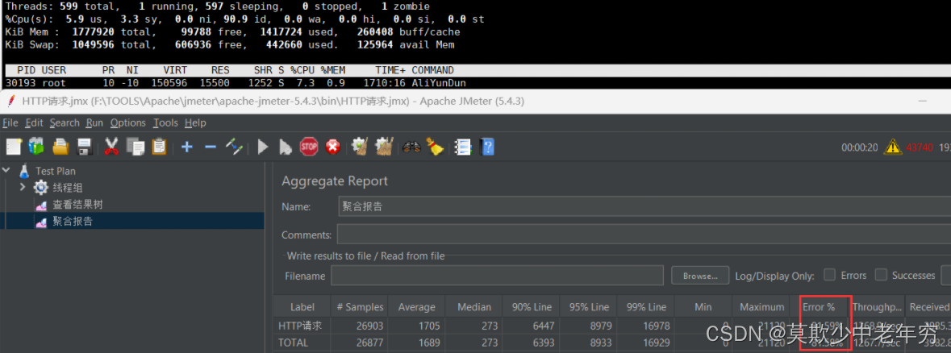Open the Templates icon in JMeter toolbar
The height and width of the screenshot is (353, 951).
coord(36,147)
